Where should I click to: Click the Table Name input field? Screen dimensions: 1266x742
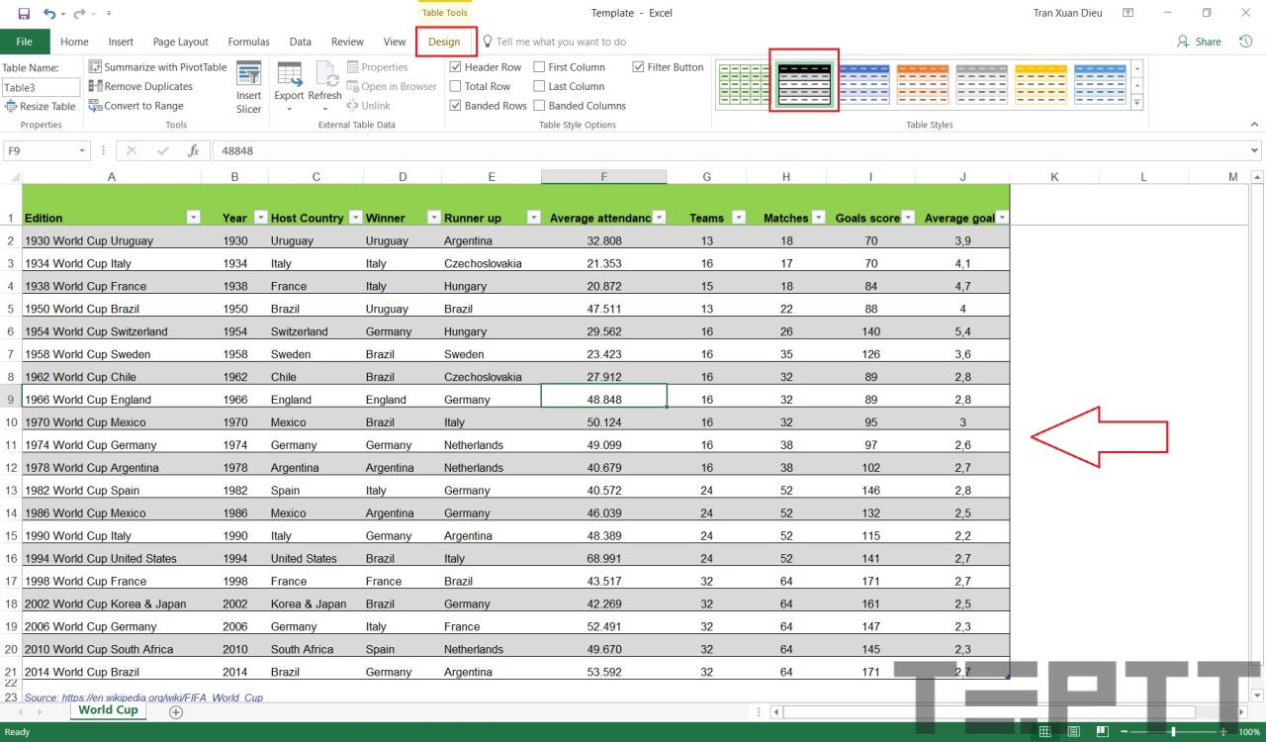(41, 87)
